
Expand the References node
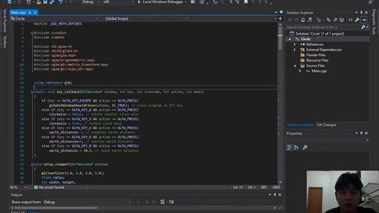[294, 44]
